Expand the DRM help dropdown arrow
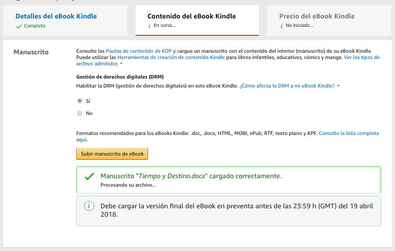The image size is (395, 251). click(338, 85)
